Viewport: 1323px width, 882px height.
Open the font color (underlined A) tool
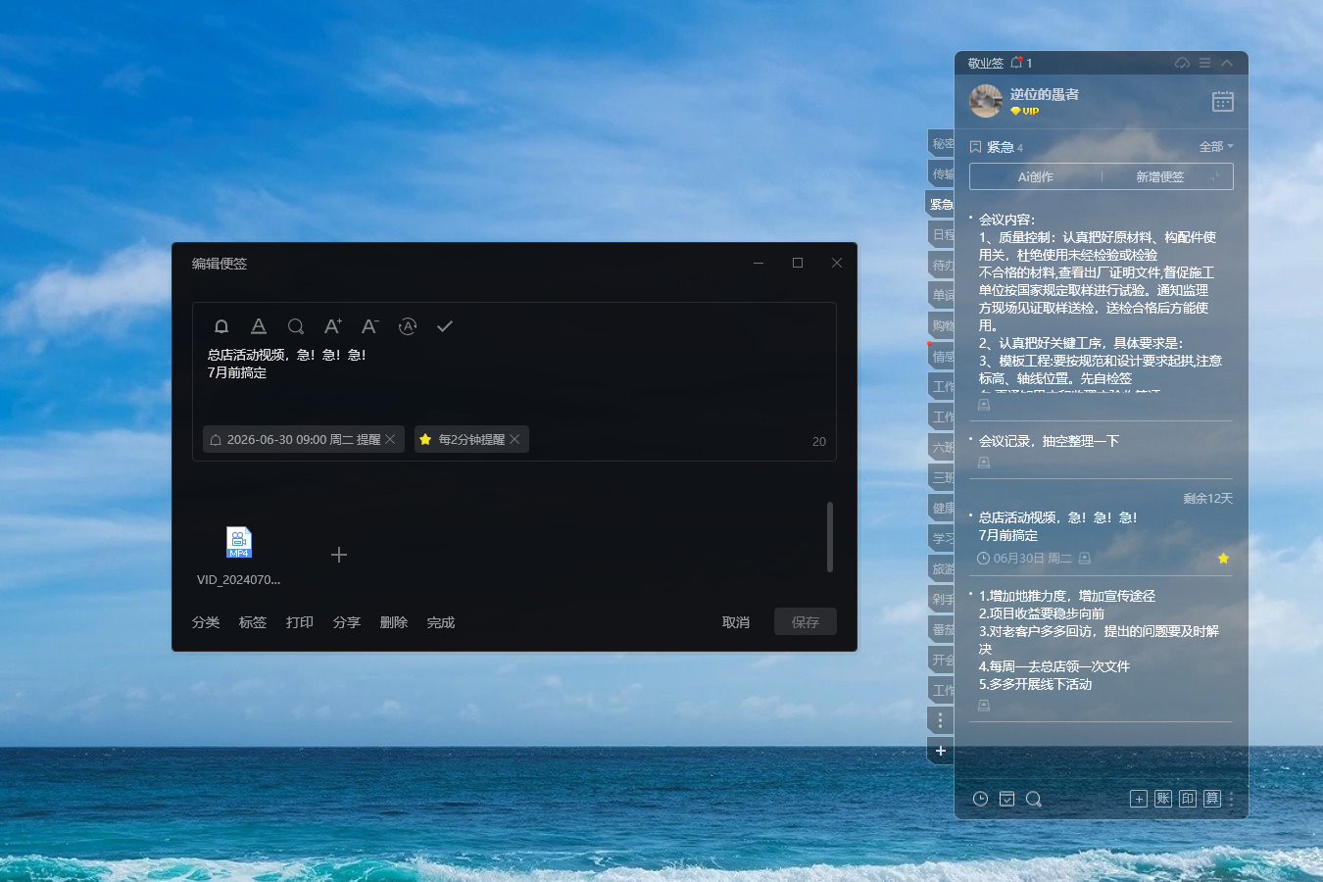point(259,326)
